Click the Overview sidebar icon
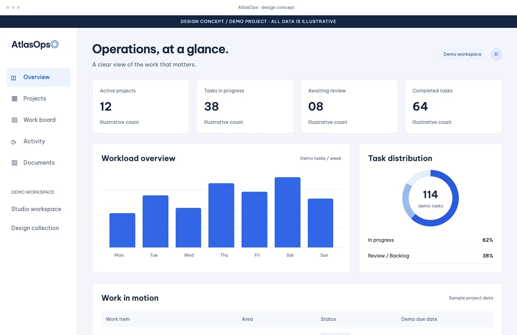517x335 pixels. (x=14, y=77)
